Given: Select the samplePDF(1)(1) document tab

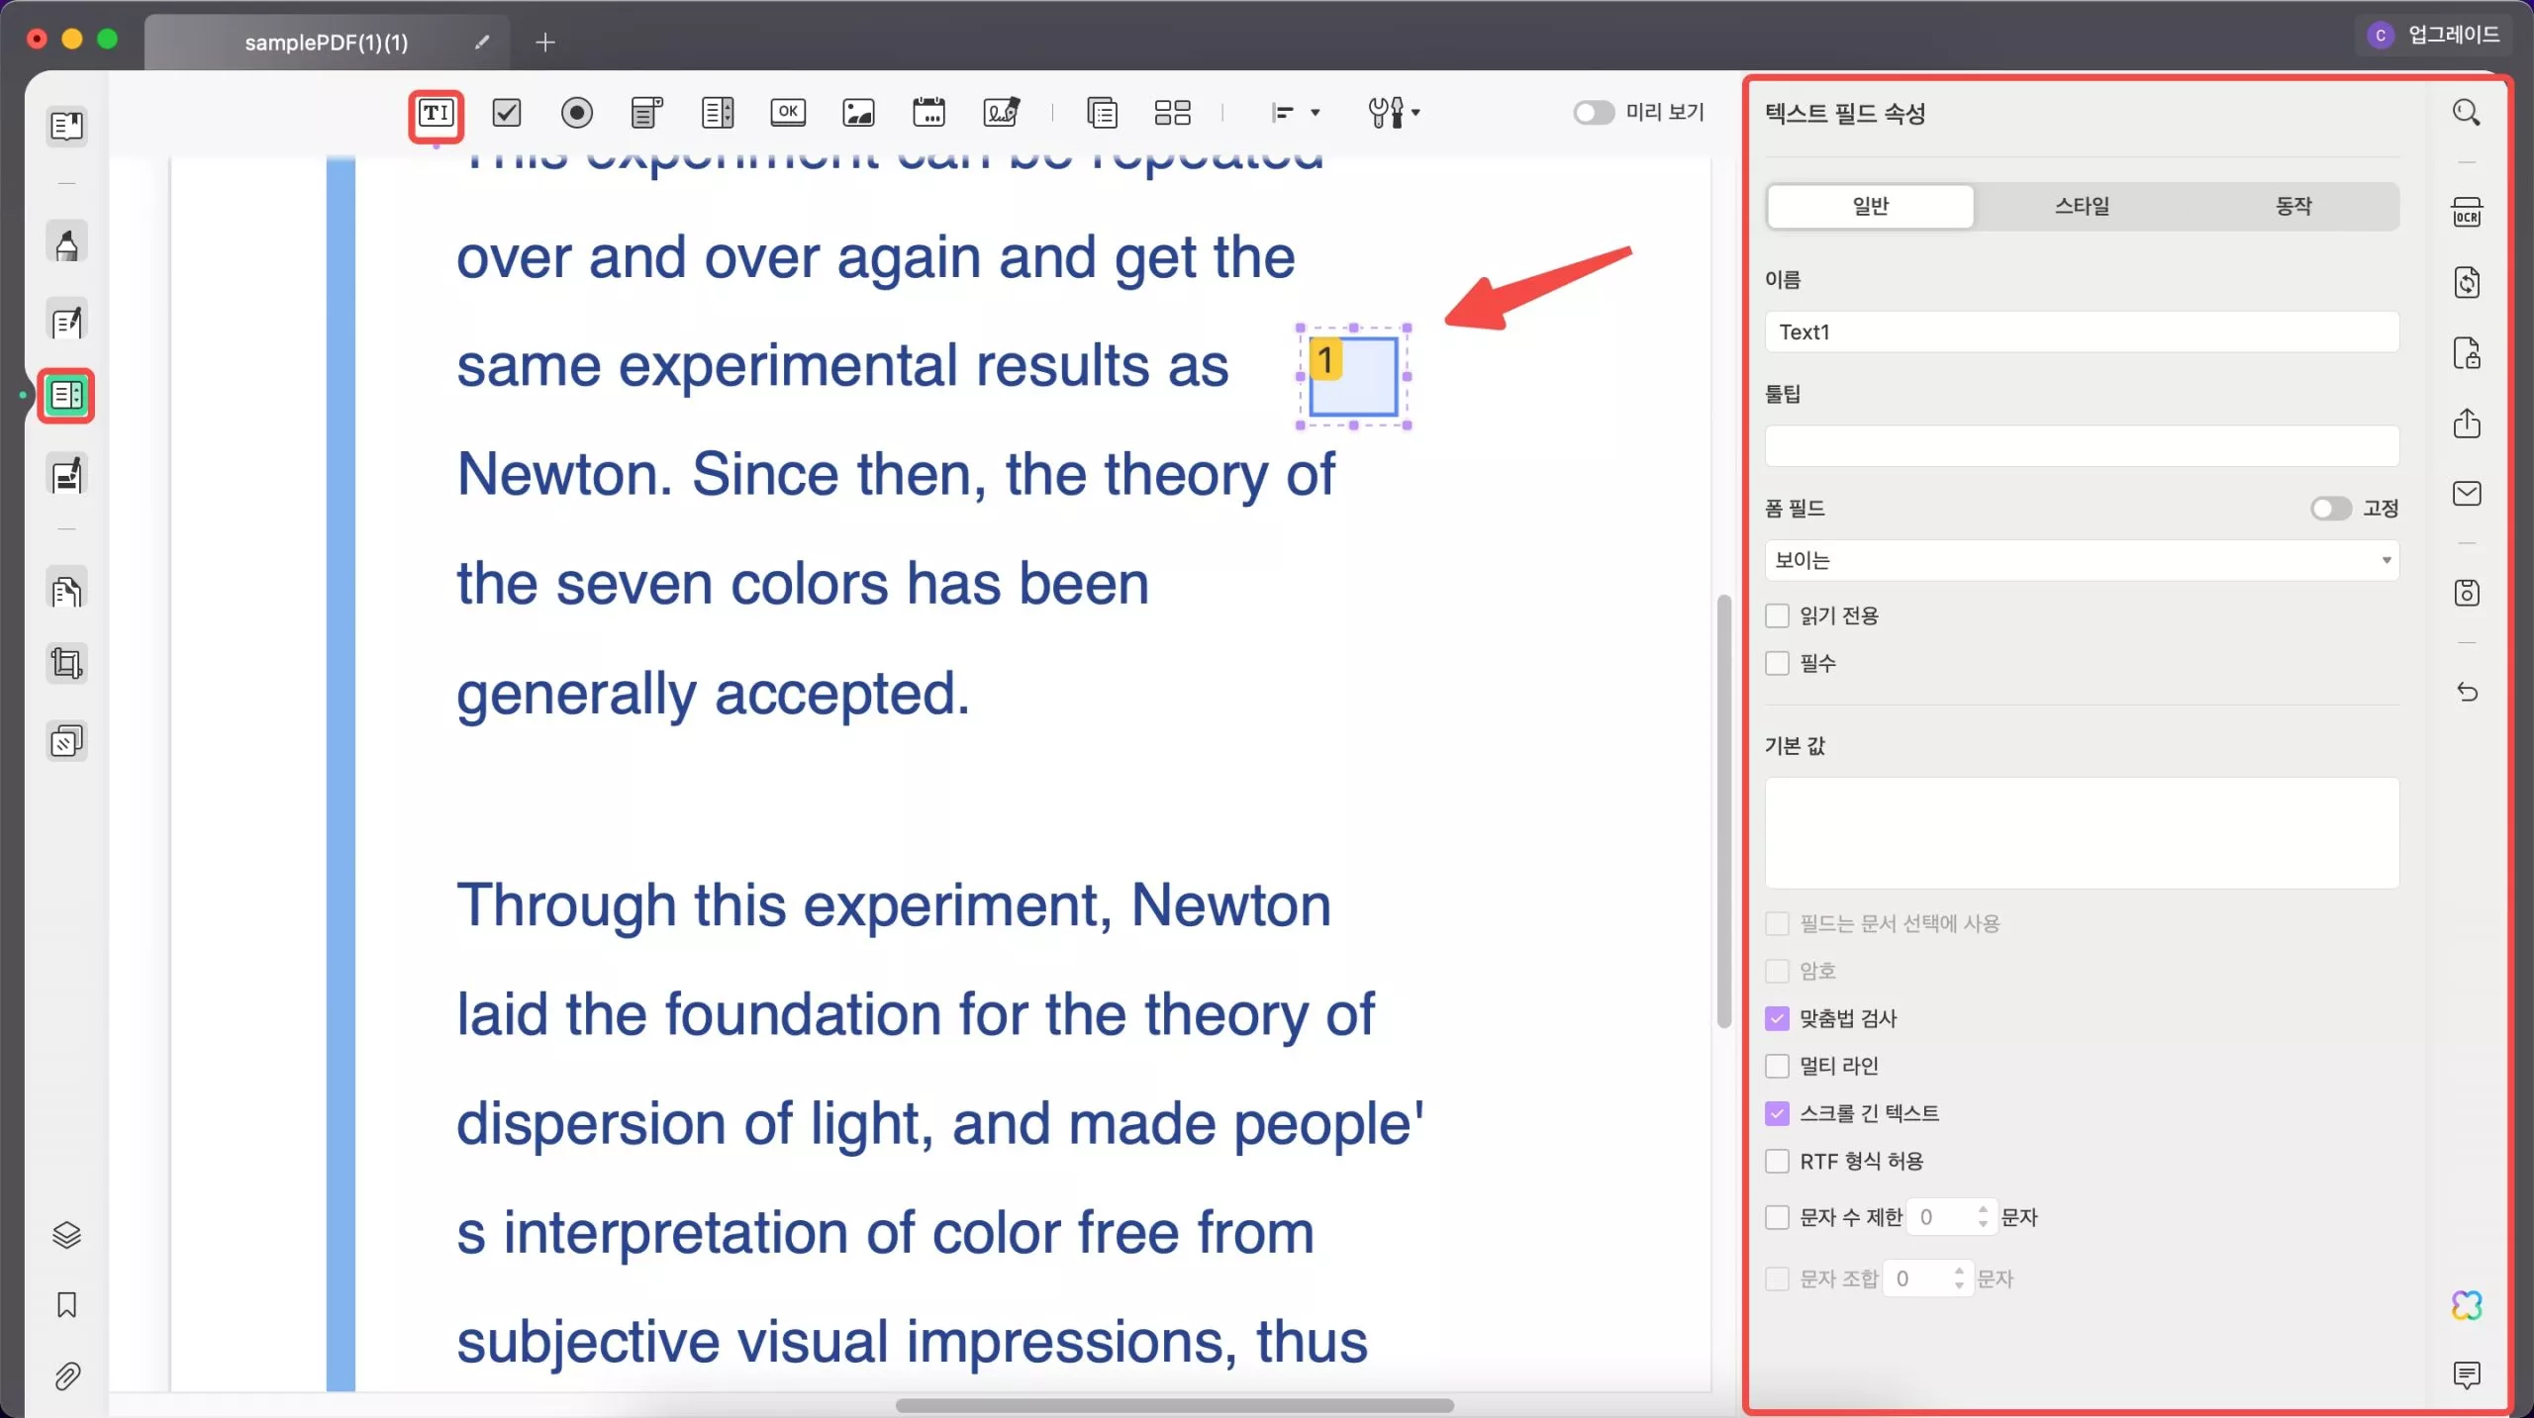Looking at the screenshot, I should (327, 43).
